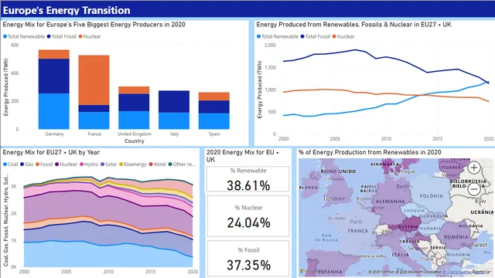Click the Germany axis label

pyautogui.click(x=54, y=134)
